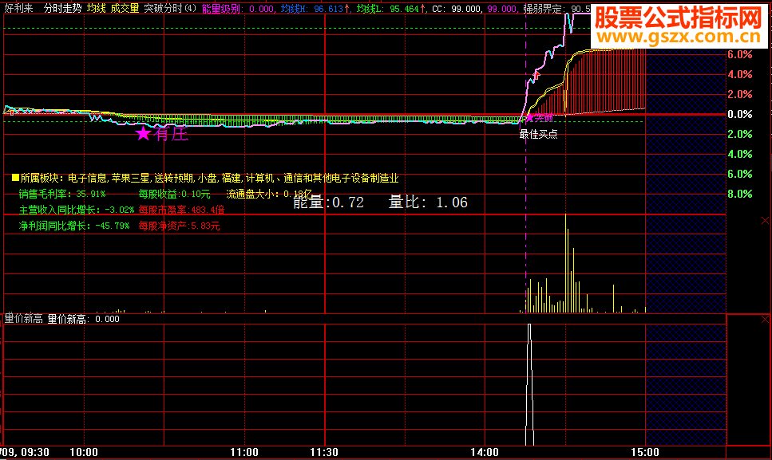Click the green 8.0% lower axis label
Viewport: 772px width, 460px height.
740,194
